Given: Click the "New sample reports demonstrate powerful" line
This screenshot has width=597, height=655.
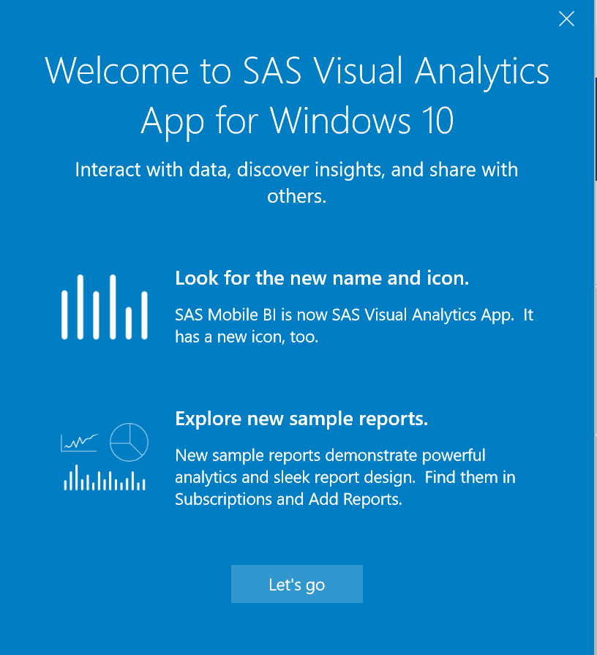Looking at the screenshot, I should pos(330,455).
